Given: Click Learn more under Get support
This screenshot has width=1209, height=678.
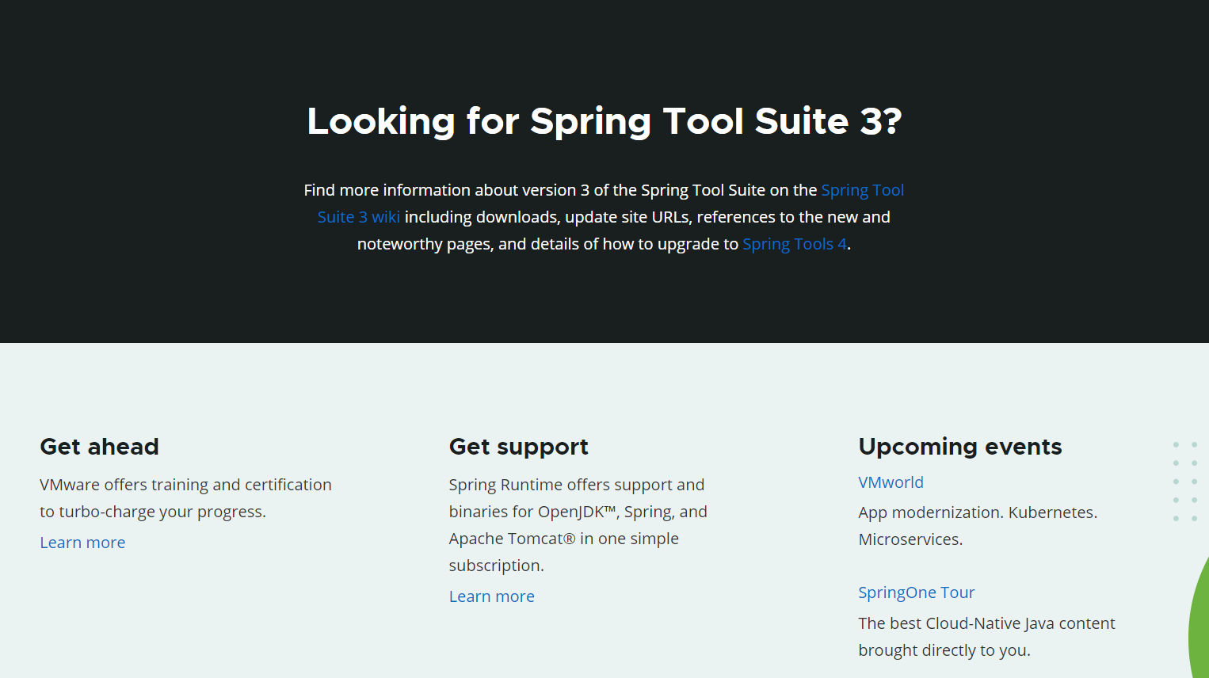Looking at the screenshot, I should point(491,596).
